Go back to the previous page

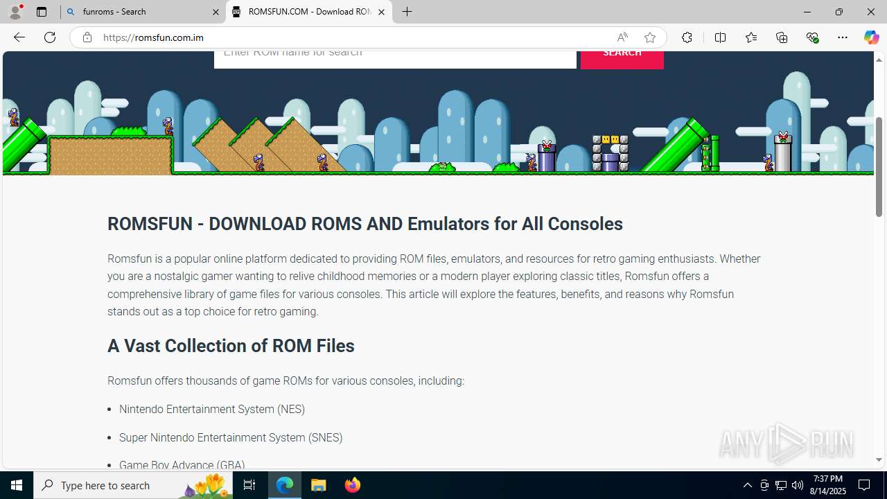click(x=19, y=37)
